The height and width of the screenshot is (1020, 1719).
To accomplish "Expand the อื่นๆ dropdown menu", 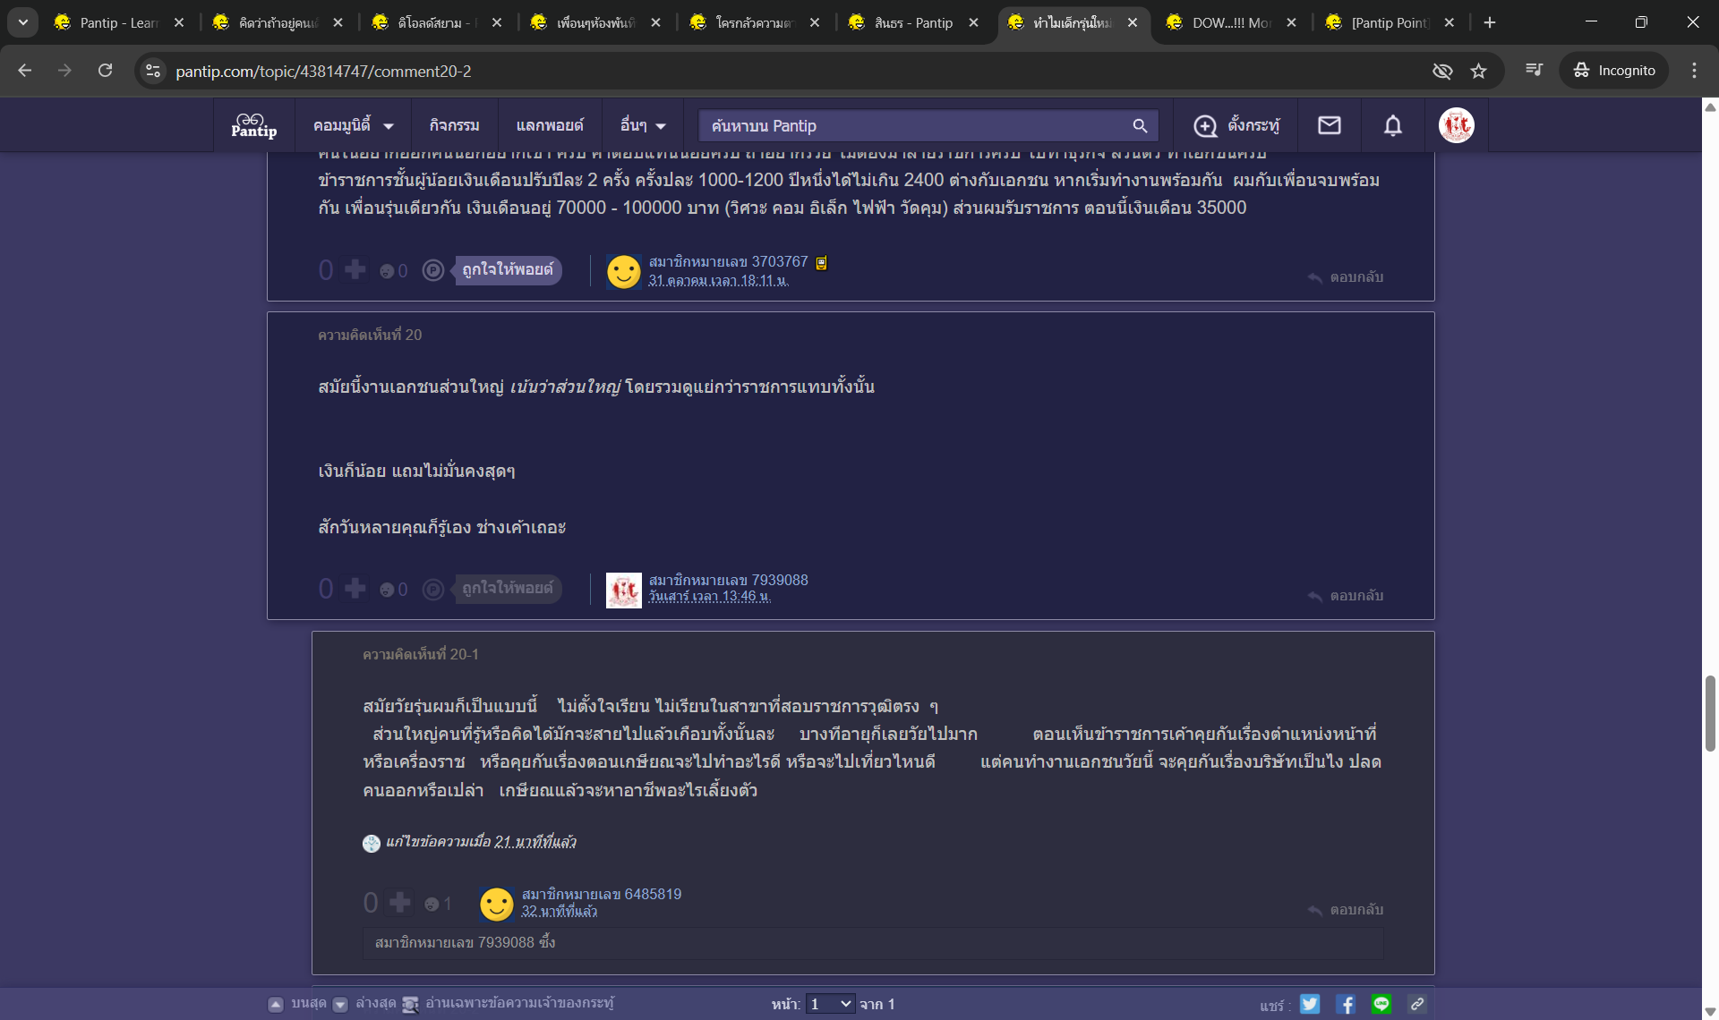I will tap(643, 125).
